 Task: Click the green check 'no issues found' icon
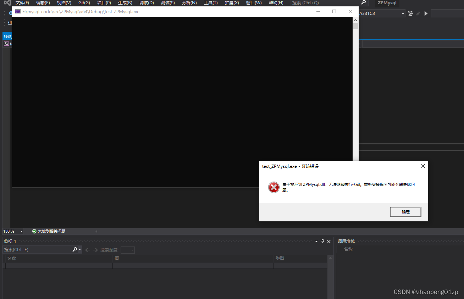point(34,231)
